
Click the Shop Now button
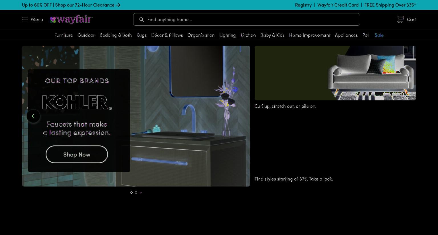point(77,154)
